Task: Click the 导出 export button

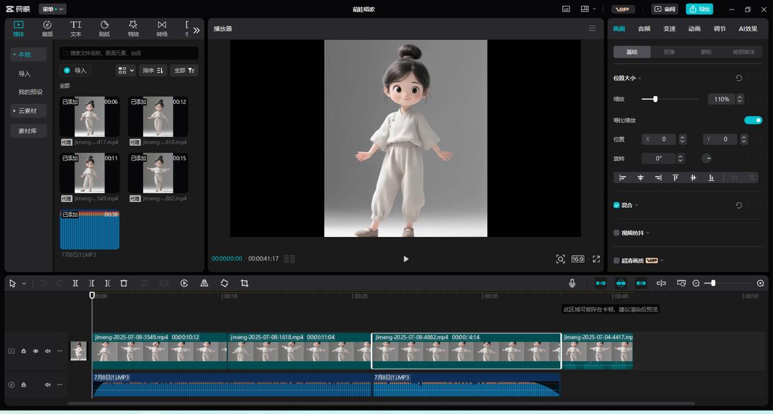Action: point(699,9)
